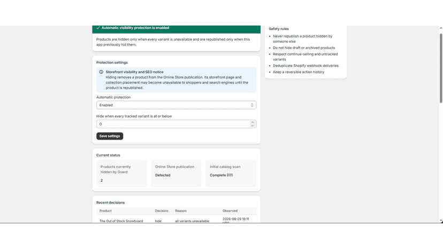Click the 'Decision' column header
The width and height of the screenshot is (443, 249).
(162, 211)
